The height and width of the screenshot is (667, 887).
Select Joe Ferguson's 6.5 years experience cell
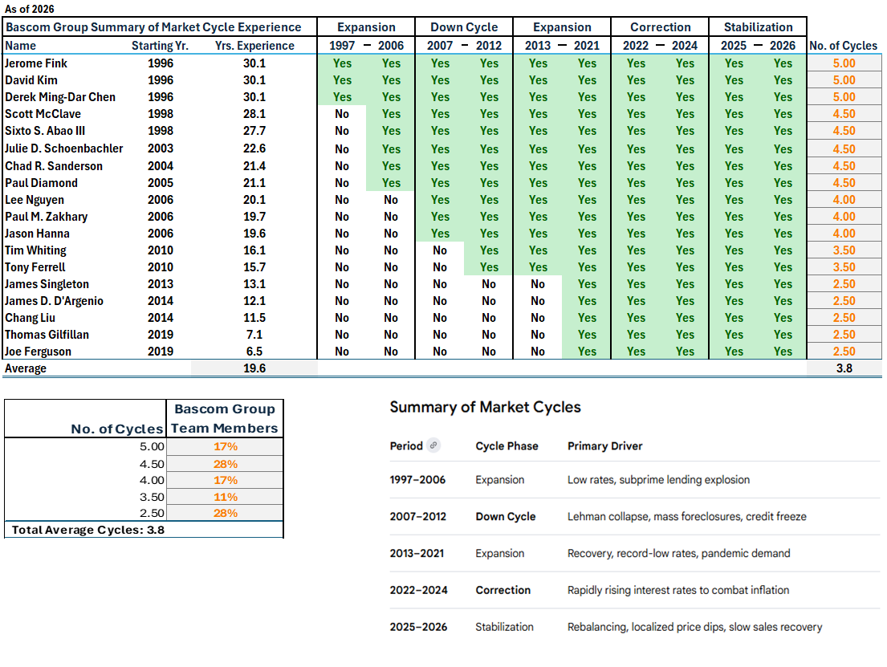coord(254,352)
